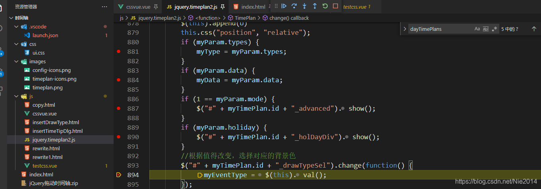The width and height of the screenshot is (541, 189).
Task: Toggle breakpoint on line 881
Action: [119, 51]
